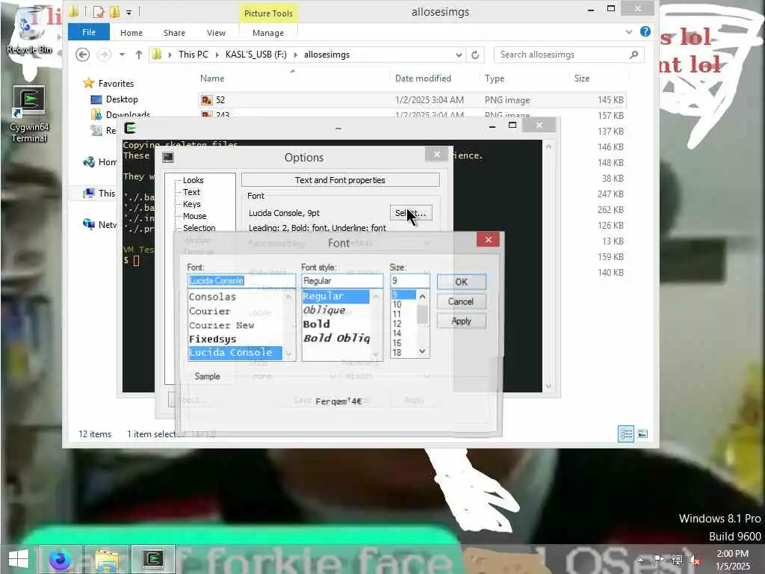Image resolution: width=765 pixels, height=574 pixels.
Task: Click the Favorites star icon in sidebar
Action: click(88, 83)
